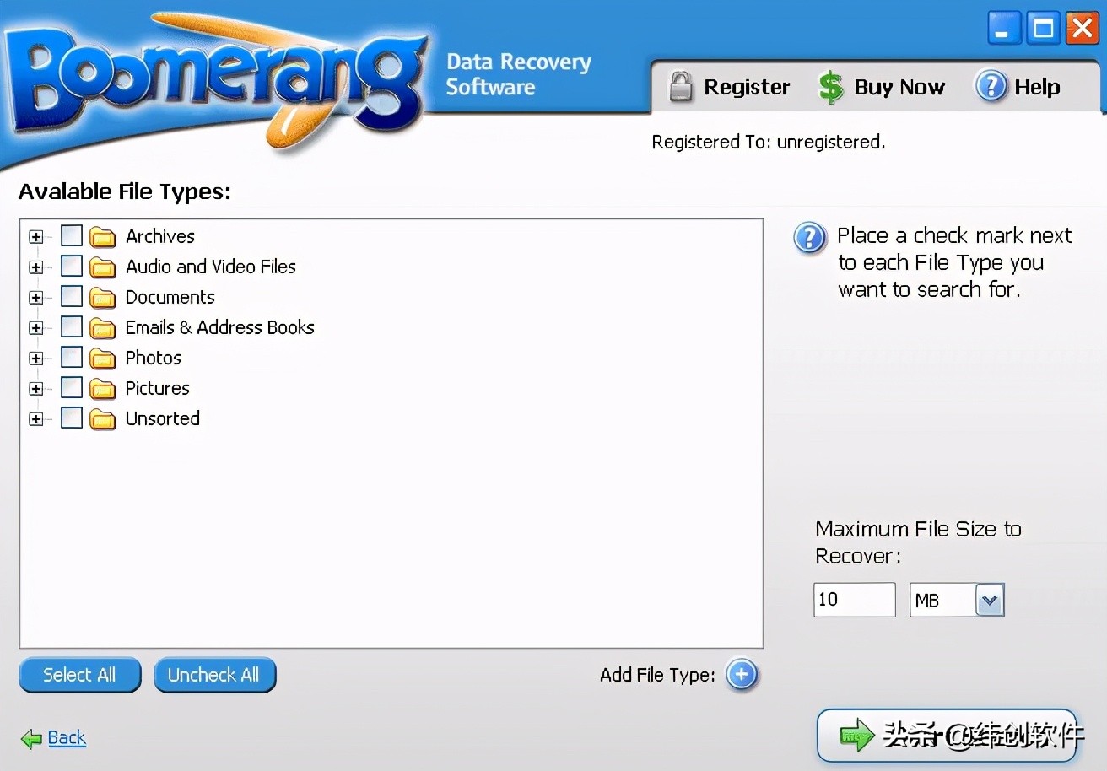
Task: Click the Audio and Video Files folder icon
Action: point(103,267)
